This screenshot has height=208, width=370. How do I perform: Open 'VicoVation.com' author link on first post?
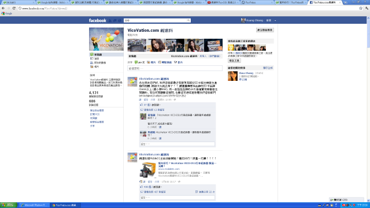[154, 79]
